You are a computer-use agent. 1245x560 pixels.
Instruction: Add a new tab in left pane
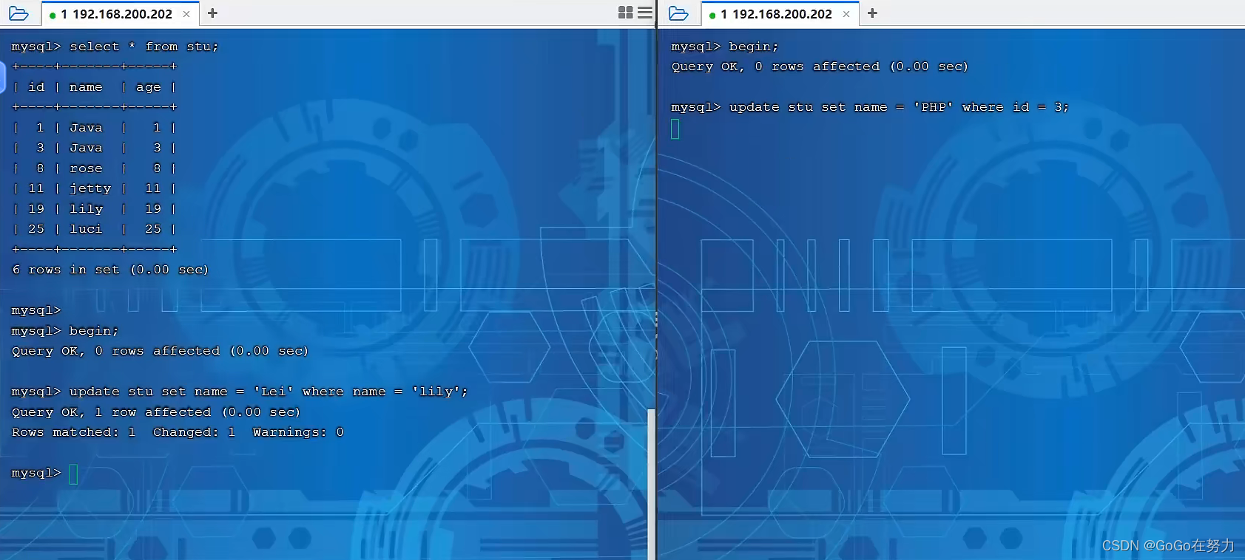click(212, 13)
